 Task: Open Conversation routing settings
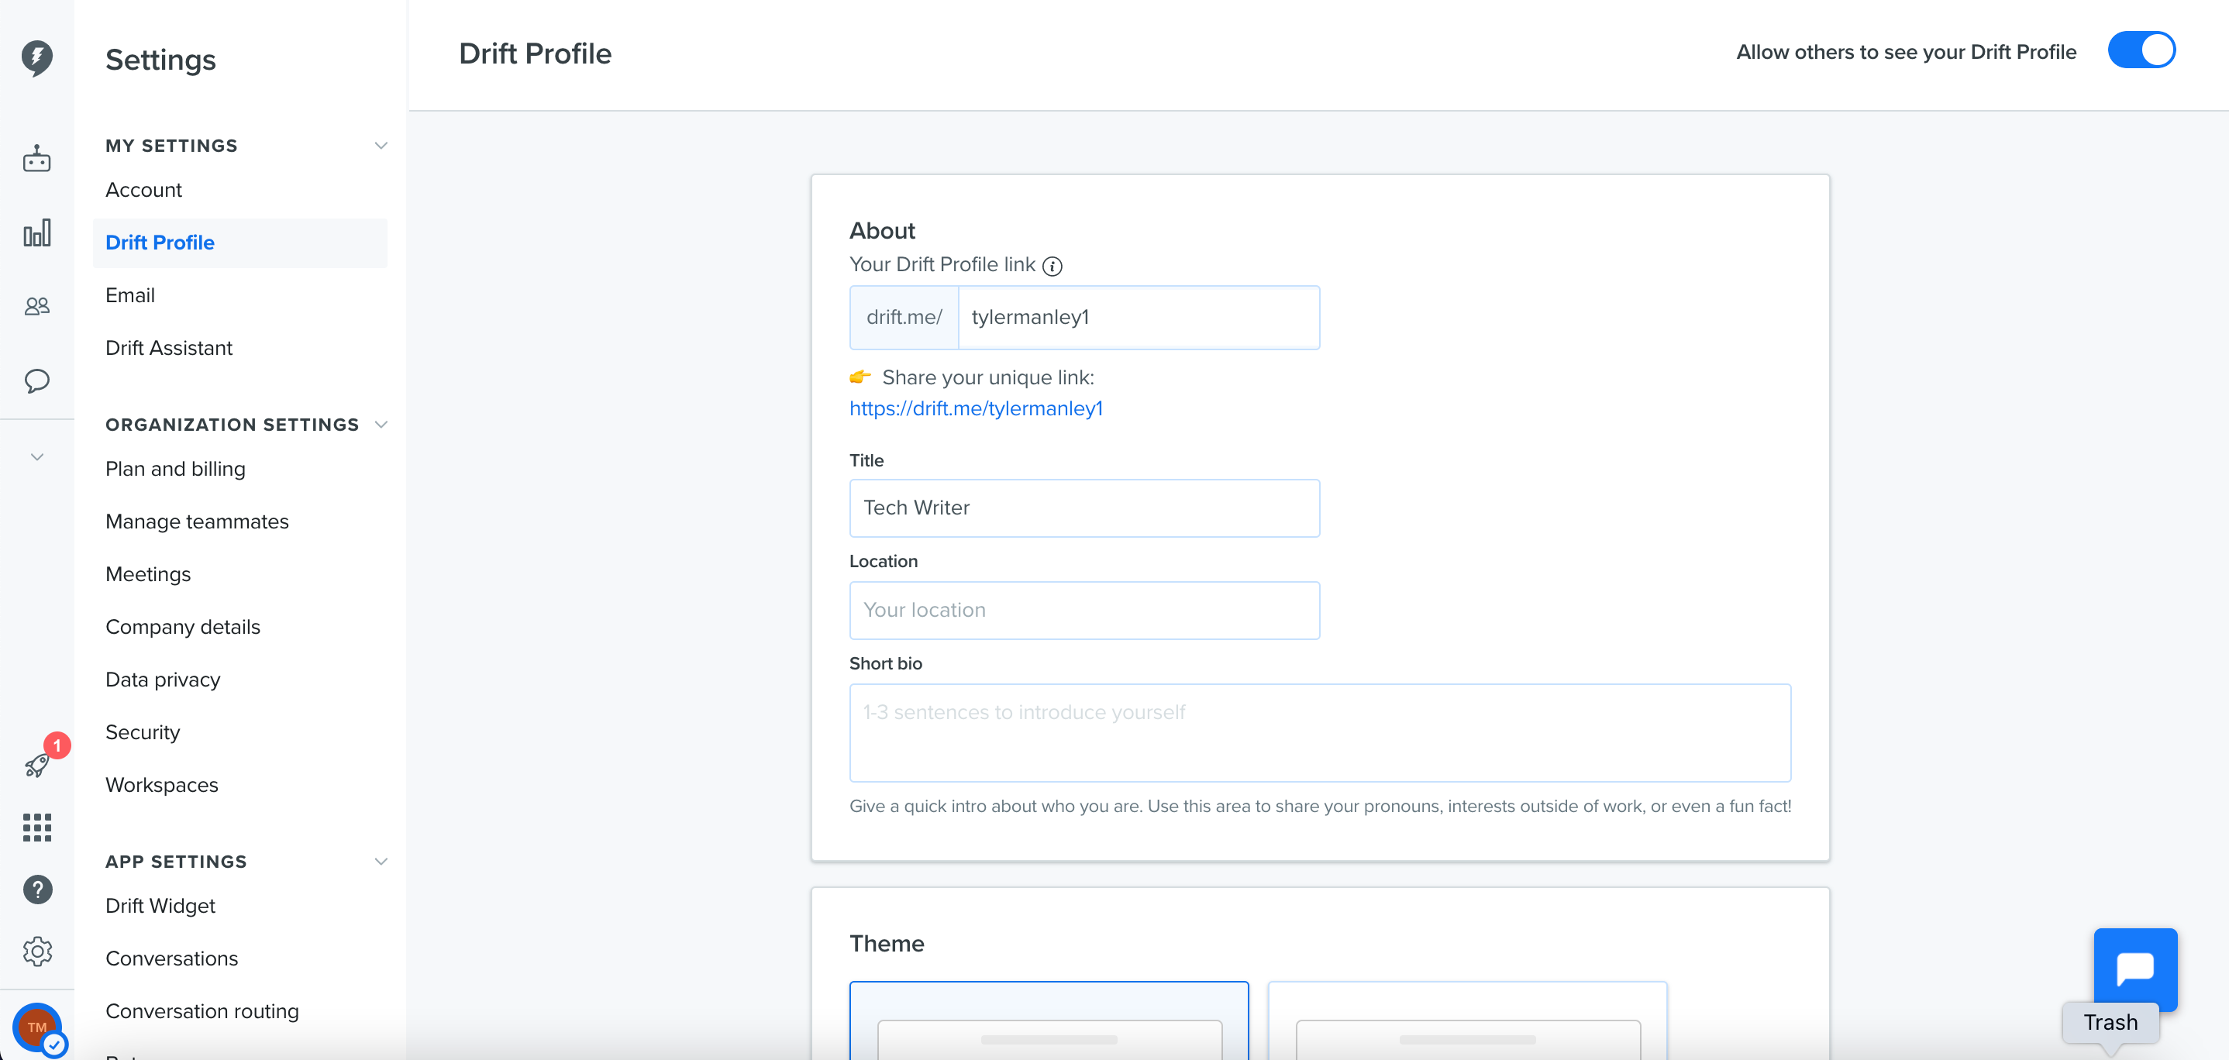coord(202,1011)
